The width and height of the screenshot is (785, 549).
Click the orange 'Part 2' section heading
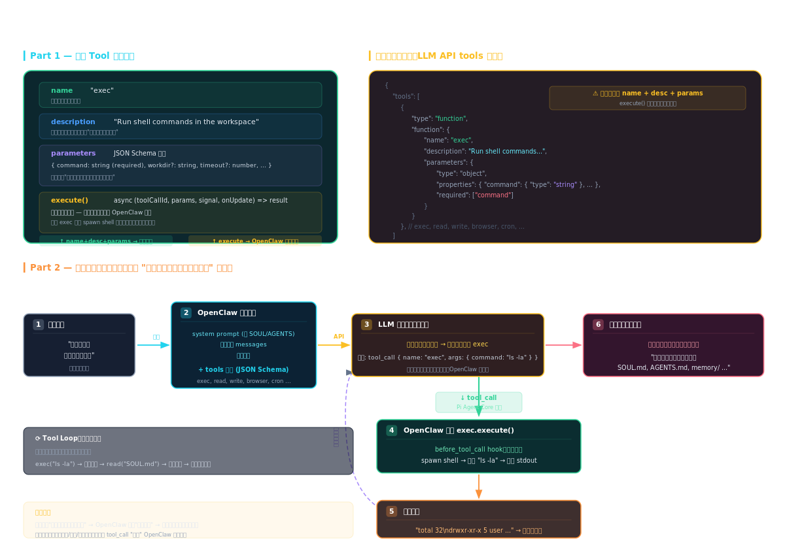click(131, 268)
